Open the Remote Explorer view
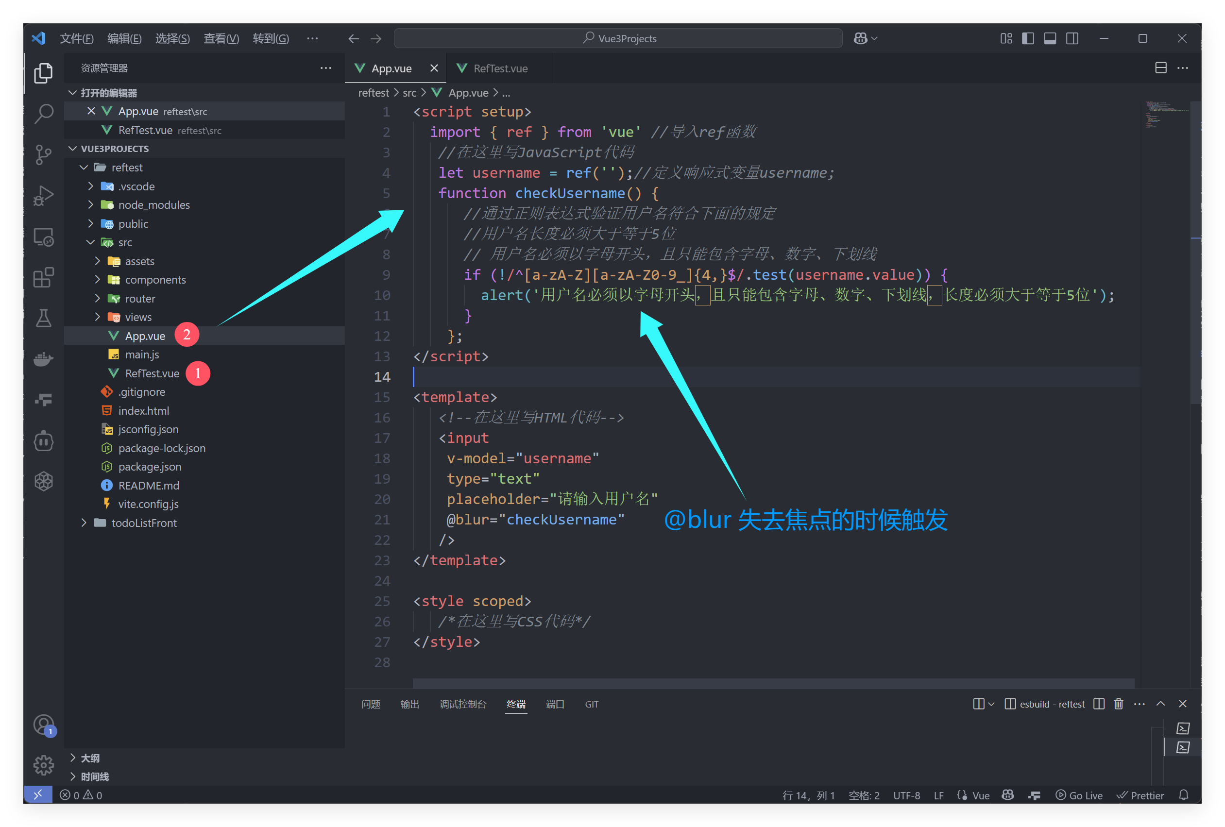The height and width of the screenshot is (827, 1225). click(44, 236)
